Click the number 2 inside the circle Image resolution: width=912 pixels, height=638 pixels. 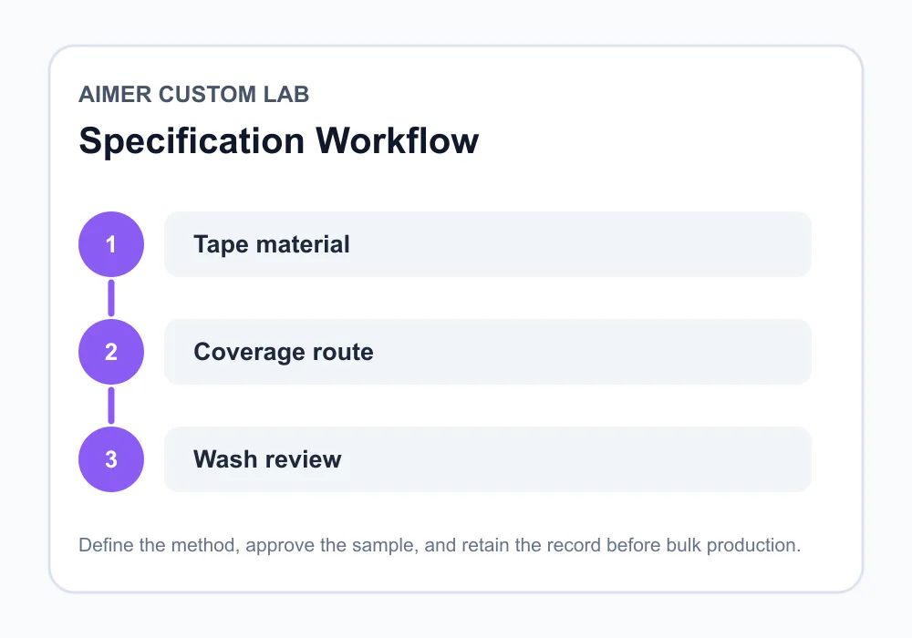[111, 352]
